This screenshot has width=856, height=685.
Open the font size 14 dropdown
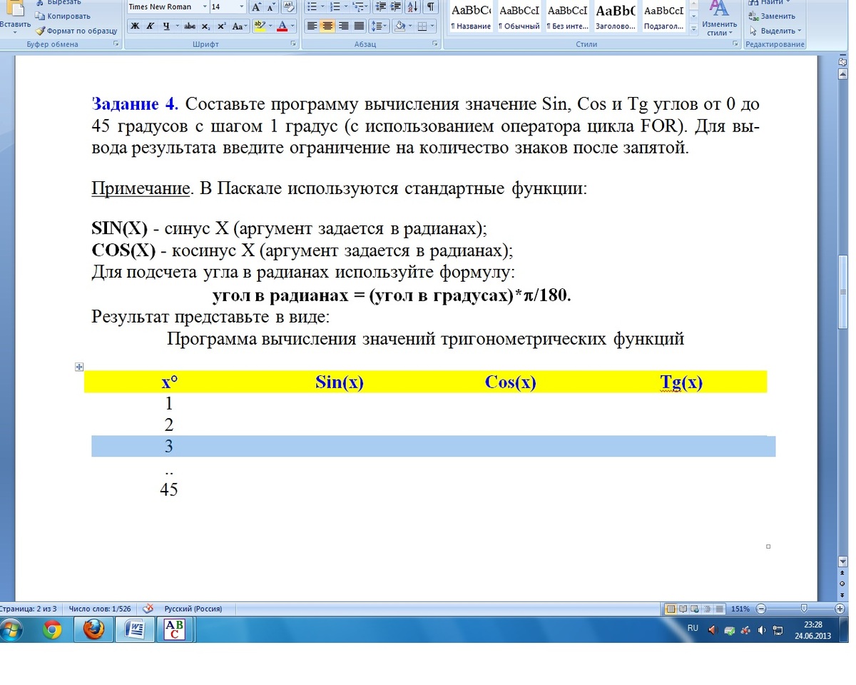(x=241, y=7)
